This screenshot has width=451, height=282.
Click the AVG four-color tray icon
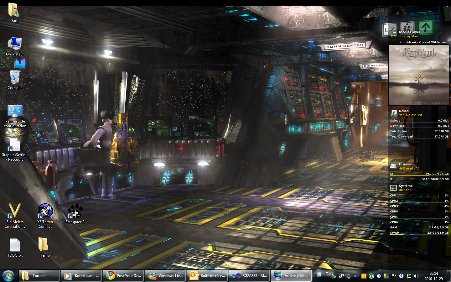tap(386, 276)
